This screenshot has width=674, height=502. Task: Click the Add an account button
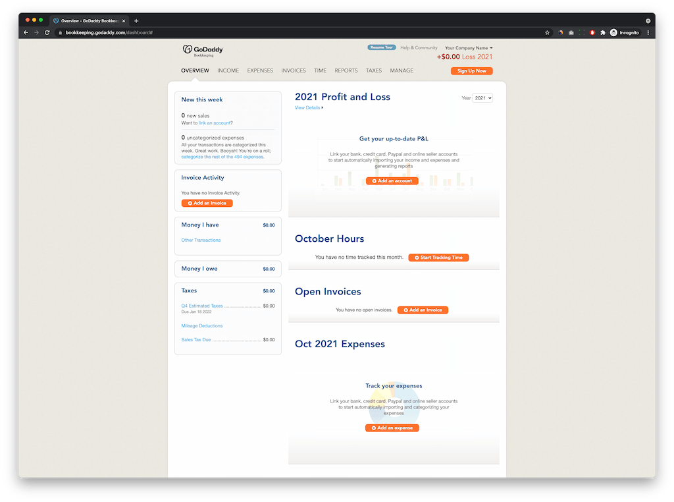point(392,181)
